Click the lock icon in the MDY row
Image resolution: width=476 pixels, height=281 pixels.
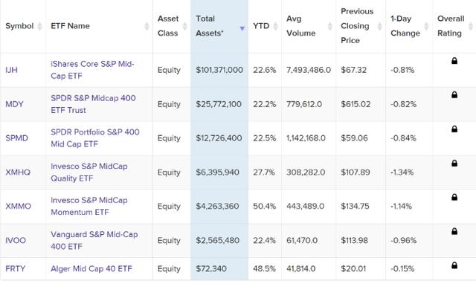pyautogui.click(x=454, y=94)
